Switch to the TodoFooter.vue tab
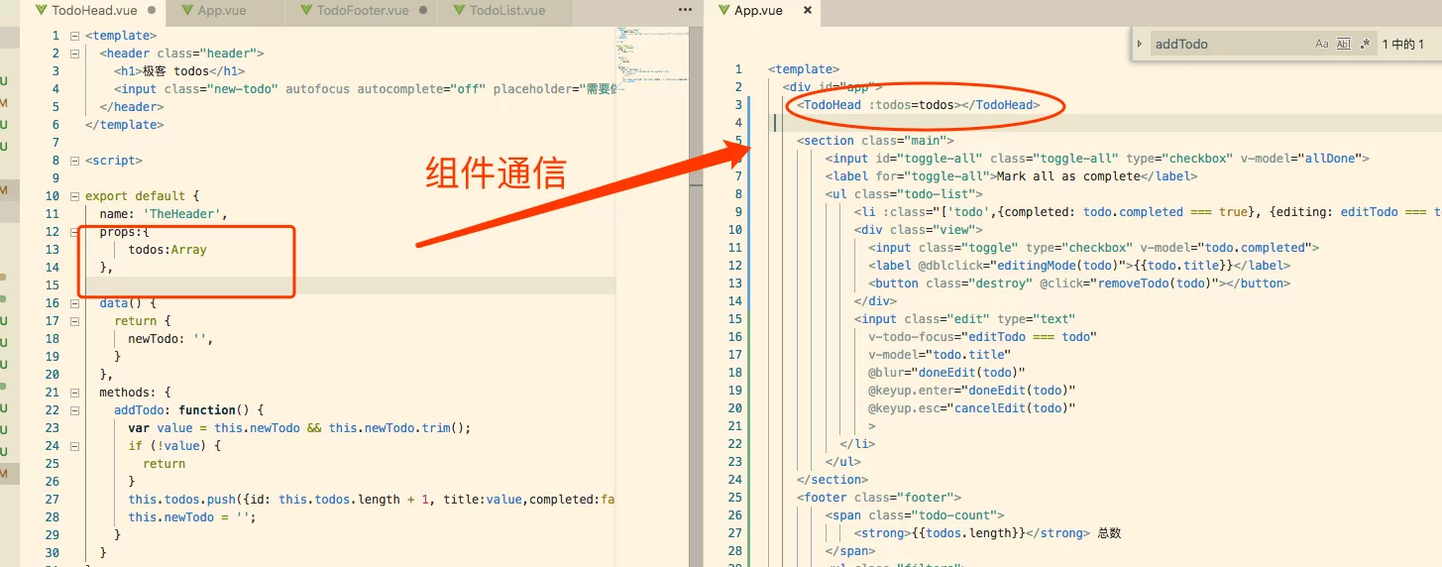 pos(362,11)
